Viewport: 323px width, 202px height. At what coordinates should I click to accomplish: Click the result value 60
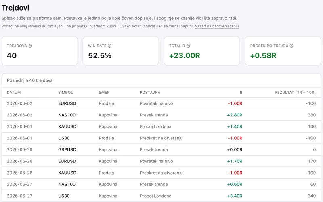[313, 184]
